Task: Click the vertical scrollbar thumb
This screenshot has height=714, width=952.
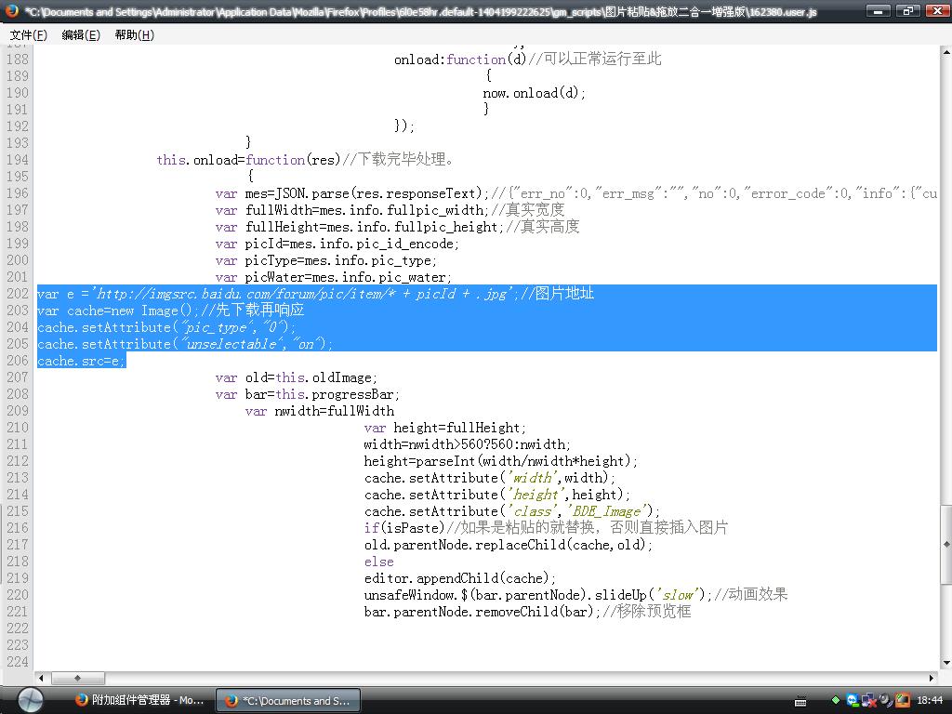Action: 945,545
